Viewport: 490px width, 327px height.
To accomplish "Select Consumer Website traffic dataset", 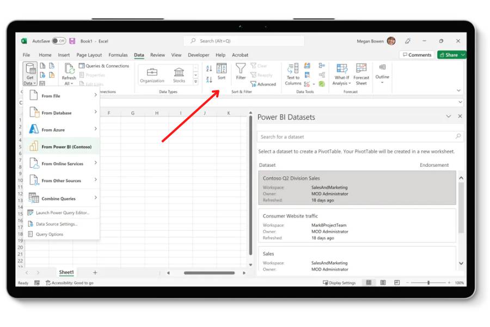I will 357,225.
